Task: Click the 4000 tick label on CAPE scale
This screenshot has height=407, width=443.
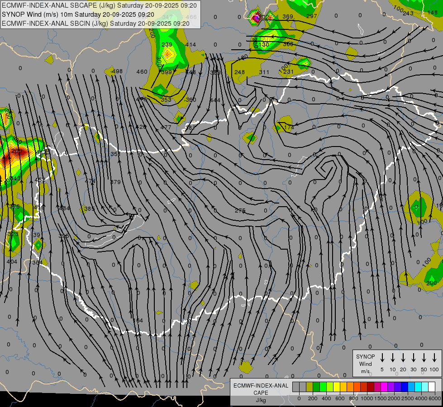Action: point(421,398)
